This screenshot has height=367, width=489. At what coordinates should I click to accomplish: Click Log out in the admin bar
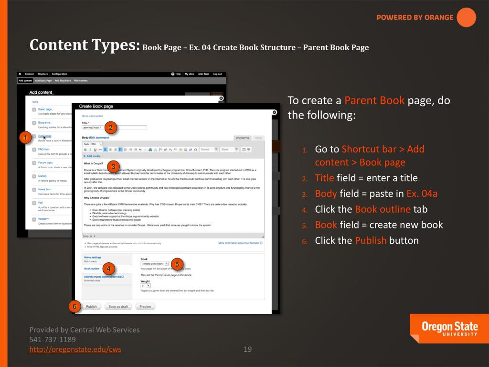tap(217, 74)
